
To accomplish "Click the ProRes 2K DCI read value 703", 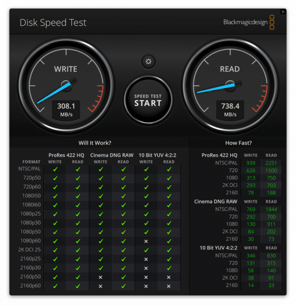I will 271,185.
